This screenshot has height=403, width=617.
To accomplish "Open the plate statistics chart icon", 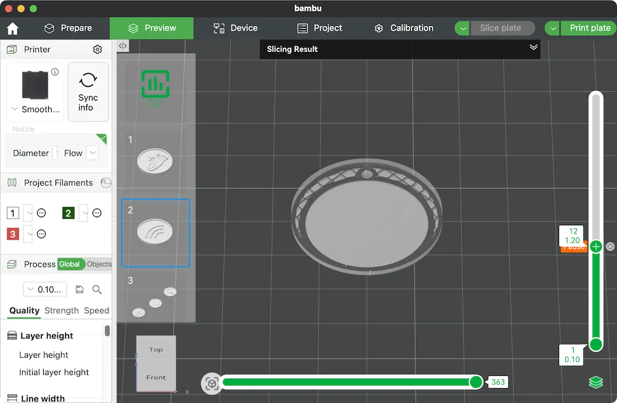I will [x=155, y=84].
